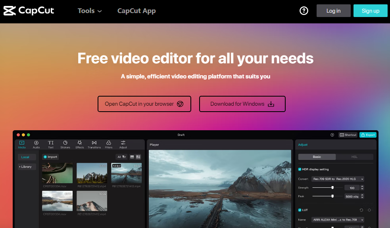Switch to grid view icon
Image resolution: width=390 pixels, height=228 pixels.
(x=138, y=157)
